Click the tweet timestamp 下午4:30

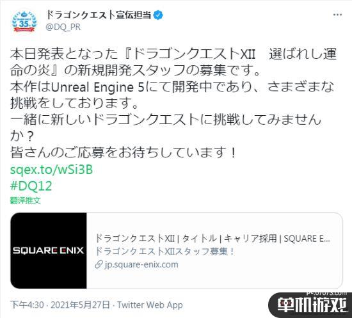click(27, 305)
